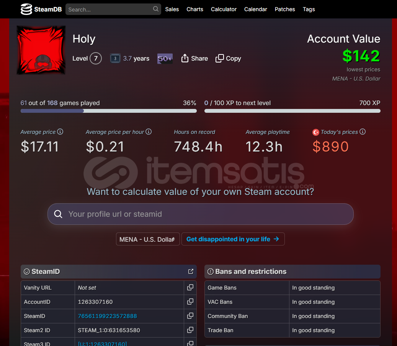Open the MENA - U.S. Dollar currency dropdown
This screenshot has height=346, width=397.
148,239
